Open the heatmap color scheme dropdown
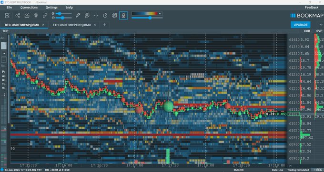Image resolution: width=324 pixels, height=172 pixels. point(160,13)
